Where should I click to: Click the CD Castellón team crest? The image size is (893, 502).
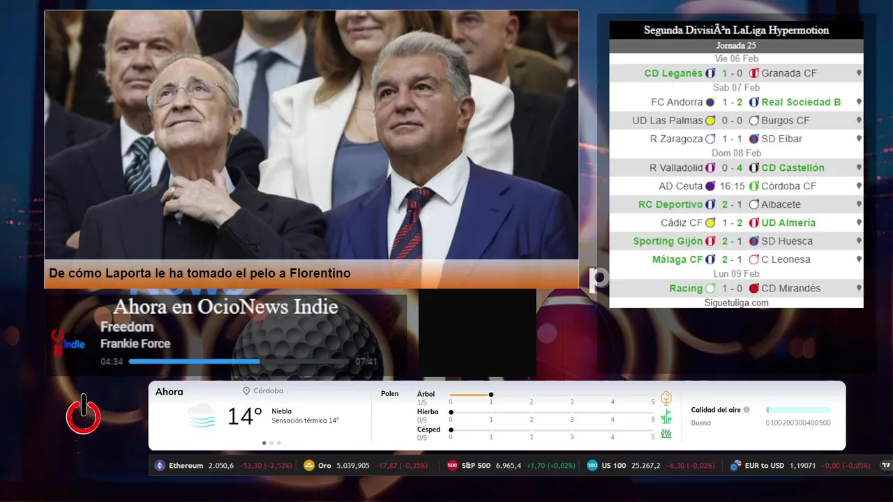[x=753, y=168]
